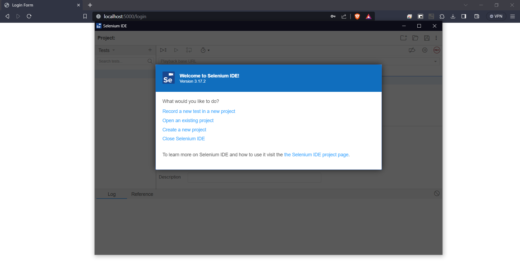Viewport: 520px width, 279px height.
Task: Click Record a new test in a new project
Action: pos(199,111)
